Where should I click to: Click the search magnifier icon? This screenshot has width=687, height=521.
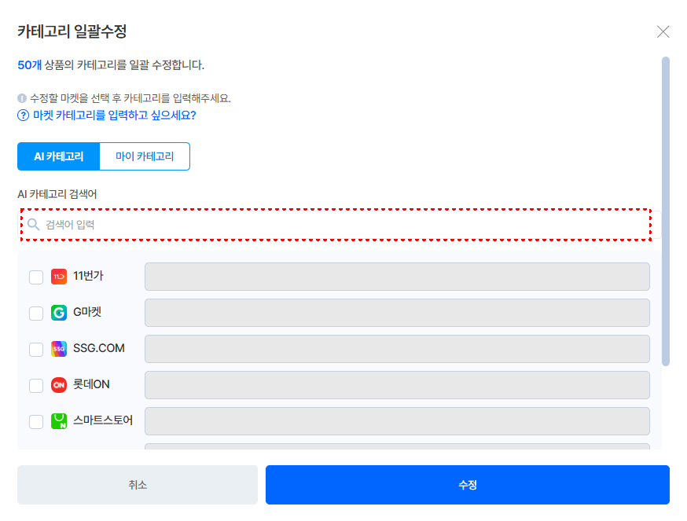coord(33,224)
